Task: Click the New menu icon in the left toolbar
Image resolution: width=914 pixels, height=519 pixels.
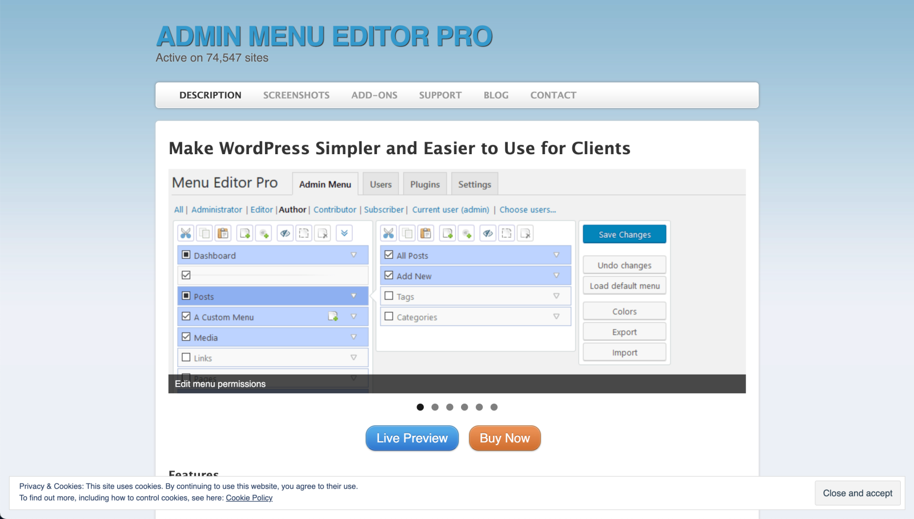Action: [245, 233]
